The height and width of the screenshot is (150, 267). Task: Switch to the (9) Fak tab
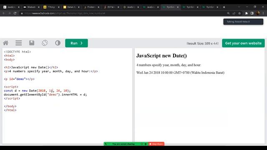111,7
